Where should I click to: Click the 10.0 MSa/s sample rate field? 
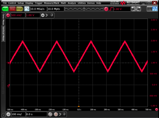(x=38, y=9)
